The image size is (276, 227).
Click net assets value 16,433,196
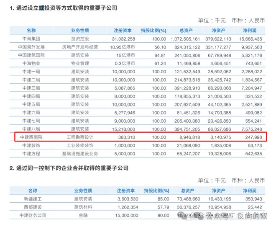tap(220, 199)
